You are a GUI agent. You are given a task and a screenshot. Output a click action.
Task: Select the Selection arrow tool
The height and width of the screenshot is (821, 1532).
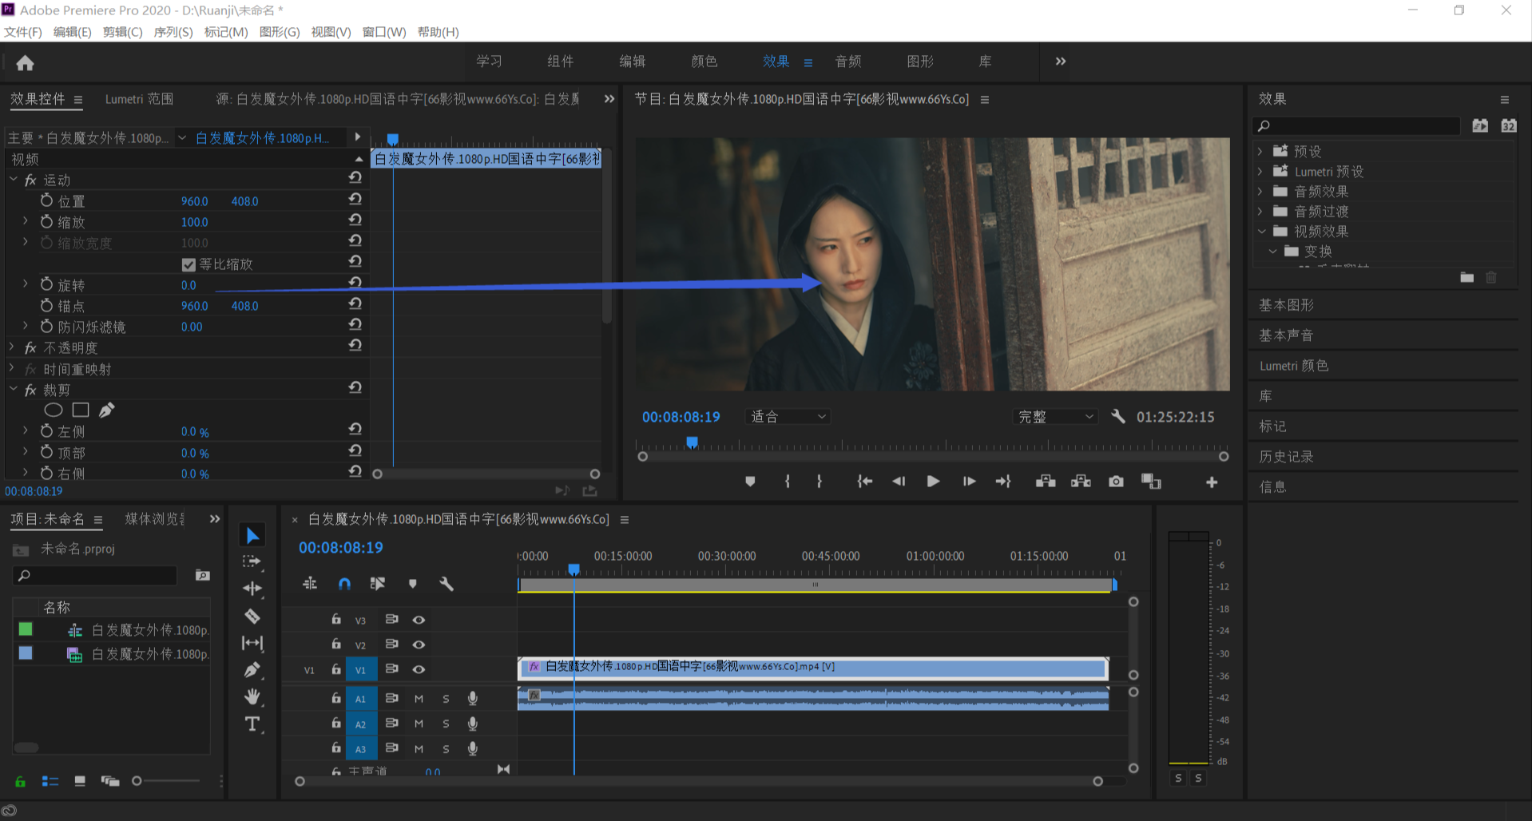[252, 535]
